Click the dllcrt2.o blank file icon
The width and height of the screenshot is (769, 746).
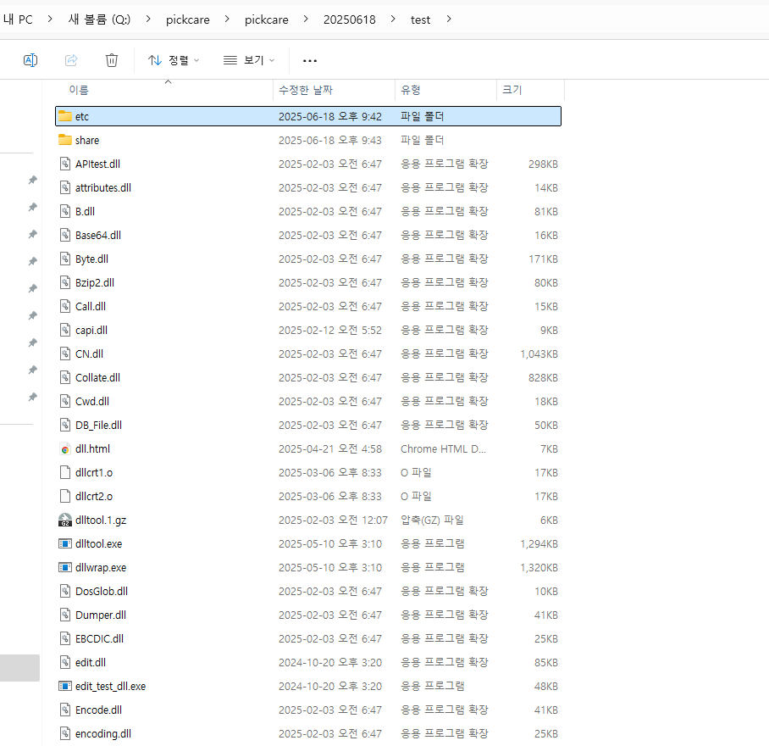coord(65,496)
